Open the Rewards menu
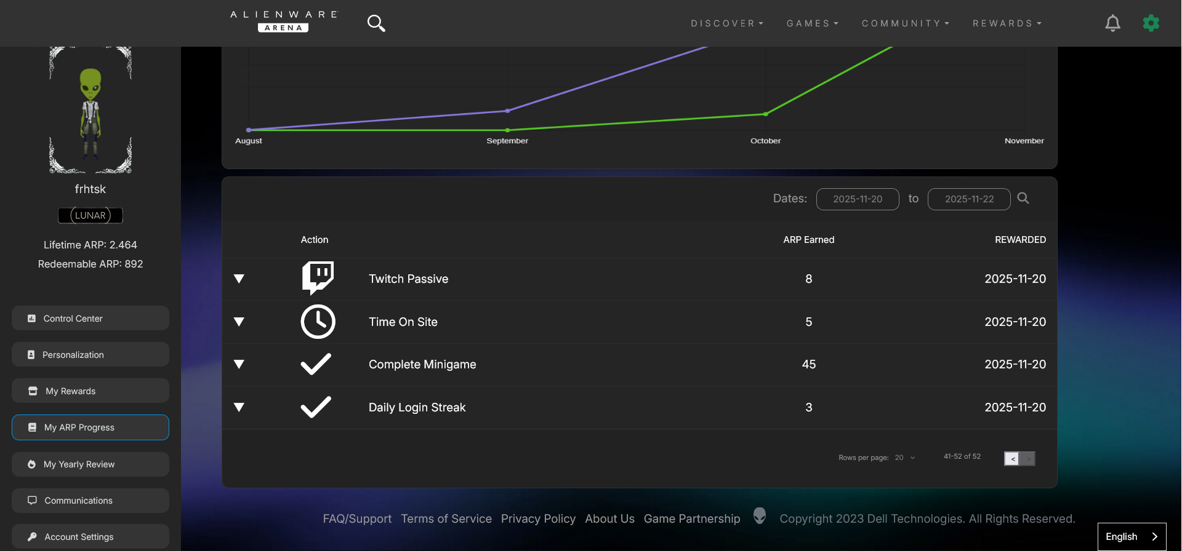 tap(1007, 23)
